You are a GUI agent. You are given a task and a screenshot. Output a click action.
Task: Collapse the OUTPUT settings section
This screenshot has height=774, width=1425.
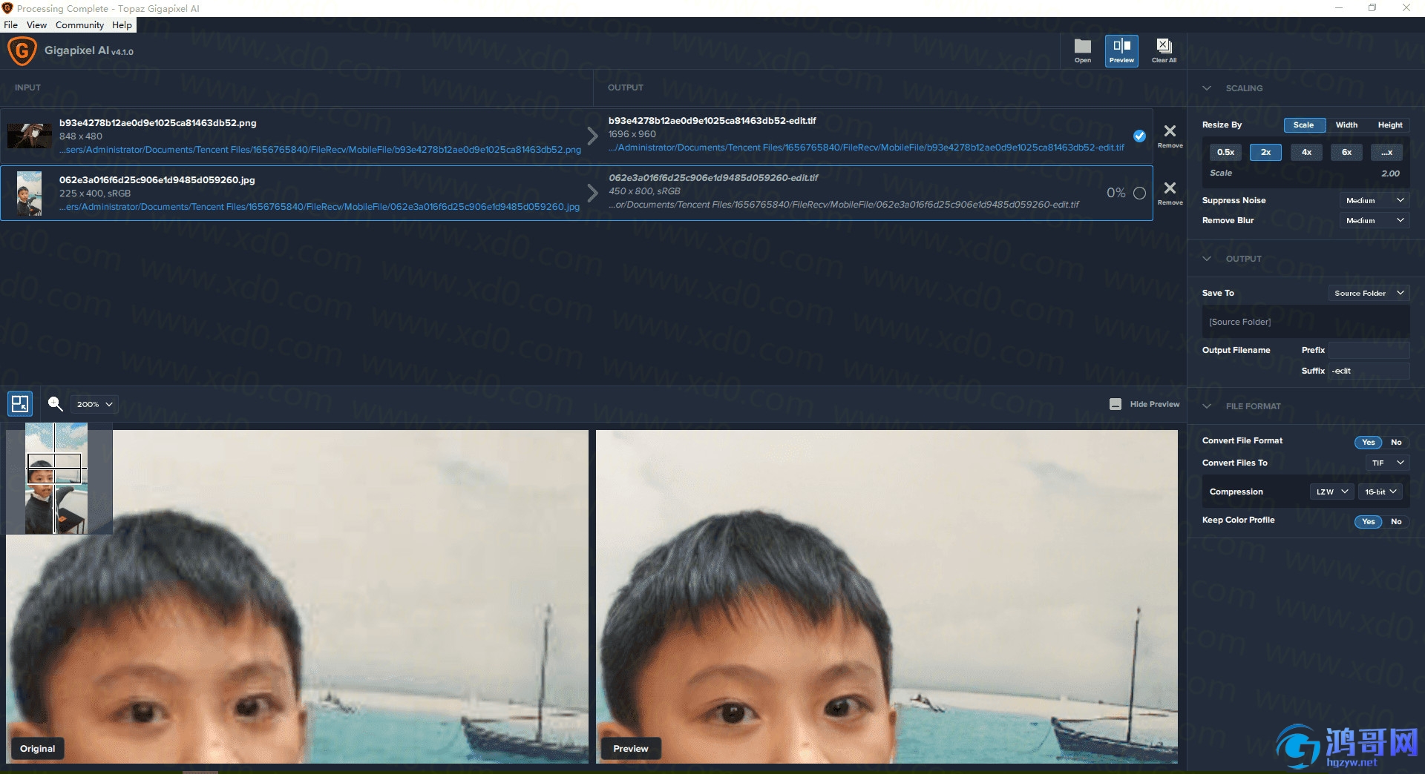pyautogui.click(x=1207, y=259)
